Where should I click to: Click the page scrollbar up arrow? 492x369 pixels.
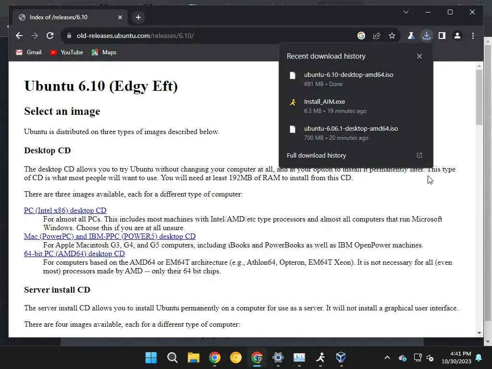coord(479,66)
